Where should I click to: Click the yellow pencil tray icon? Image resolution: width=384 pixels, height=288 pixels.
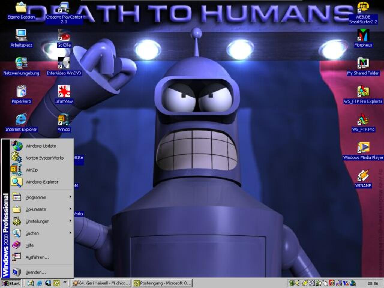click(x=305, y=283)
